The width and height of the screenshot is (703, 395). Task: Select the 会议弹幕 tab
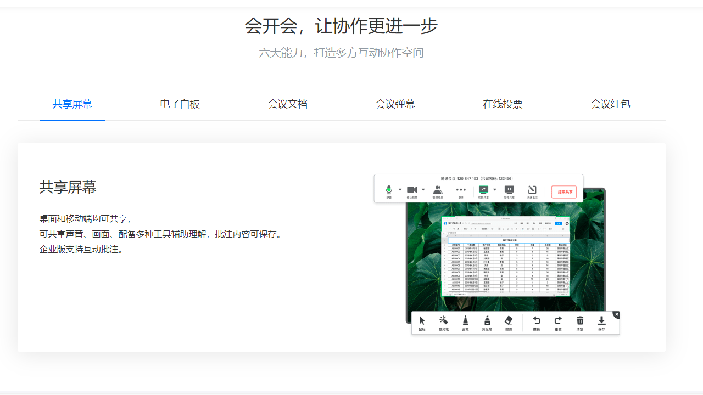[395, 104]
